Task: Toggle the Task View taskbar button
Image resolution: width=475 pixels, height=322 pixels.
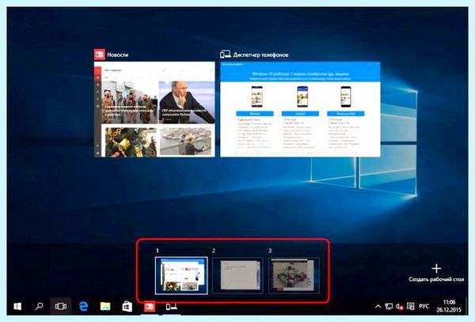Action: tap(61, 306)
